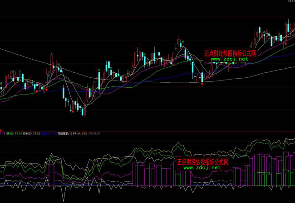Click the www.zdcj.net link in indicator panel
Viewport: 295px width, 203px height.
(202, 167)
